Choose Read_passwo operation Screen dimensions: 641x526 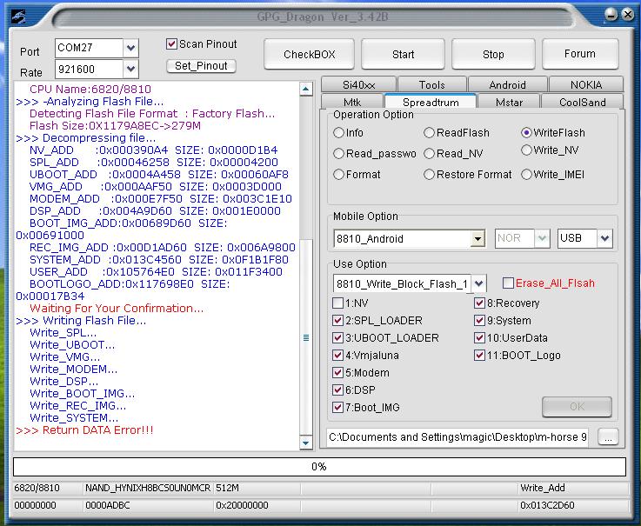338,153
